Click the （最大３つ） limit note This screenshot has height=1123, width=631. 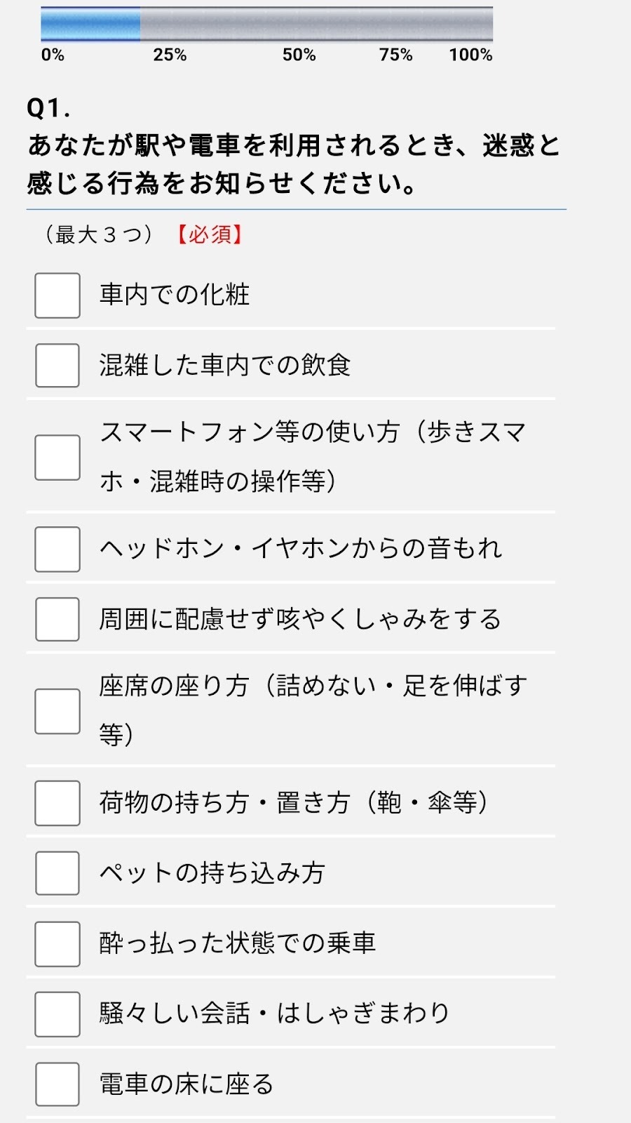tap(99, 234)
